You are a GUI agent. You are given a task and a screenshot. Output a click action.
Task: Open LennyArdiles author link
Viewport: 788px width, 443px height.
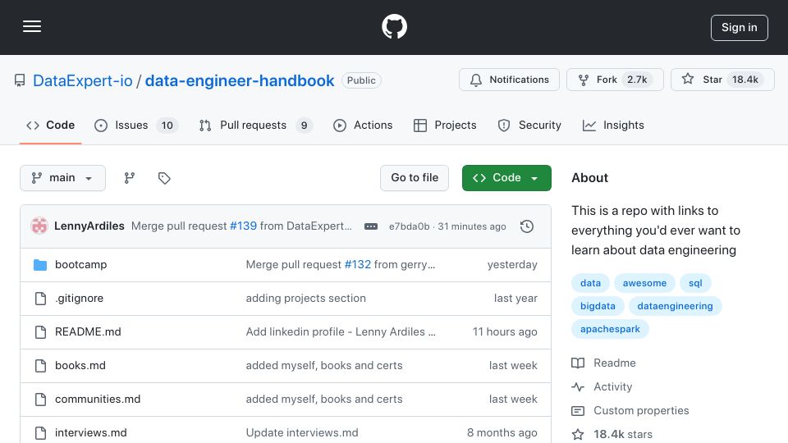coord(89,226)
